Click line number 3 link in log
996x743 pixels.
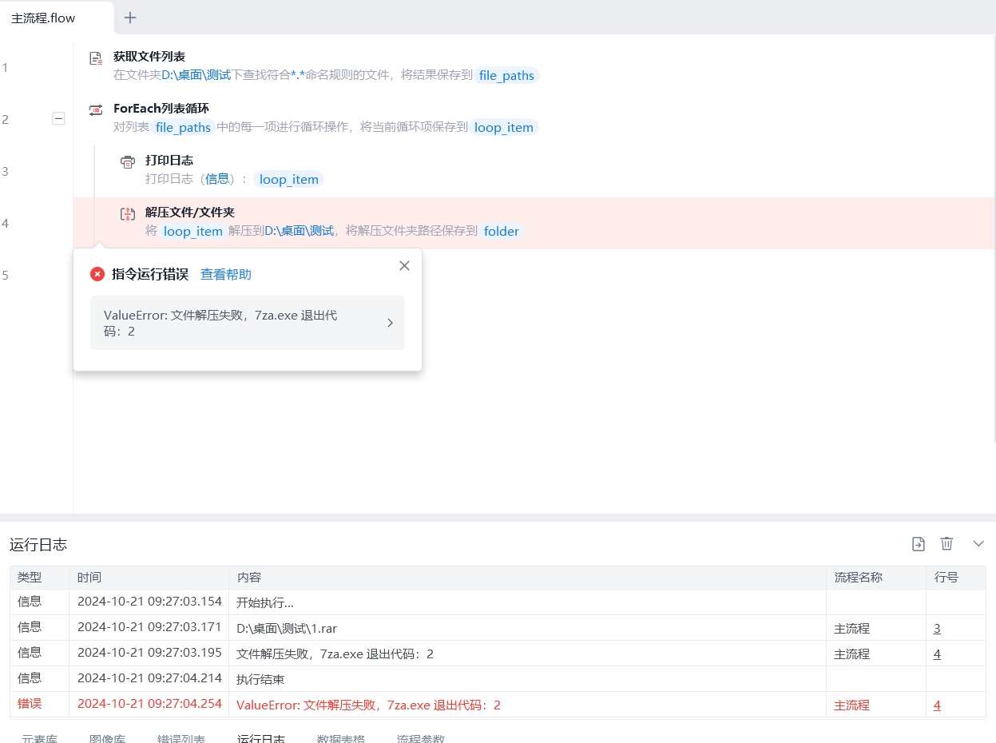(x=937, y=629)
